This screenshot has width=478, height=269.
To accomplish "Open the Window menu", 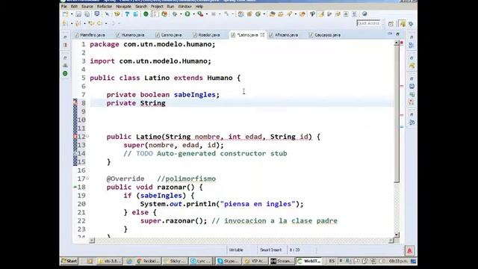I will point(184,7).
